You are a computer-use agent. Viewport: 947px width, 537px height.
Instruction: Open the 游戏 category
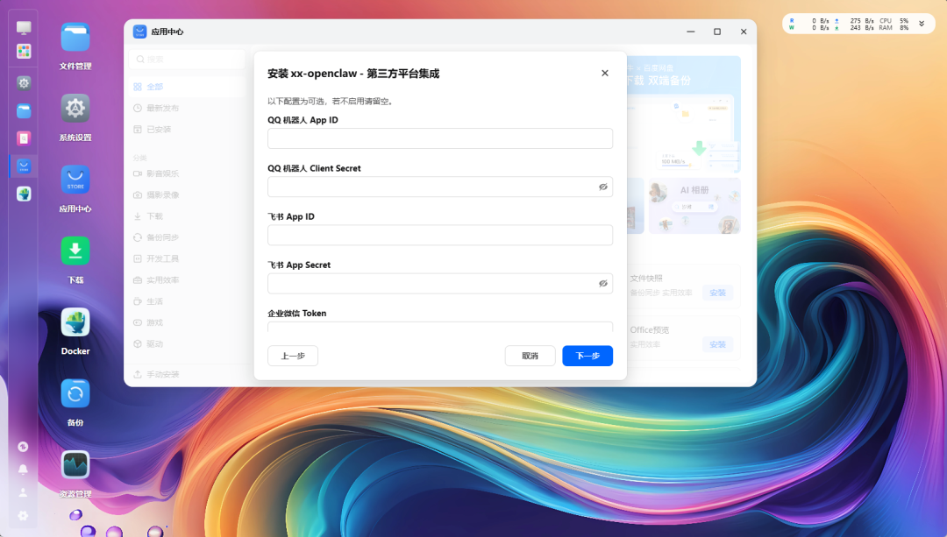152,321
